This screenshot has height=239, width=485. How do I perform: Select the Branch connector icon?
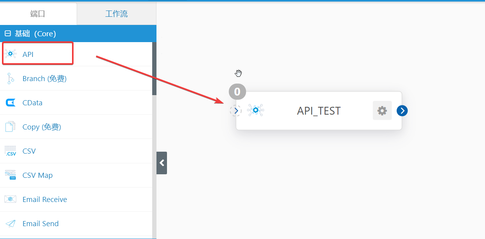[10, 78]
